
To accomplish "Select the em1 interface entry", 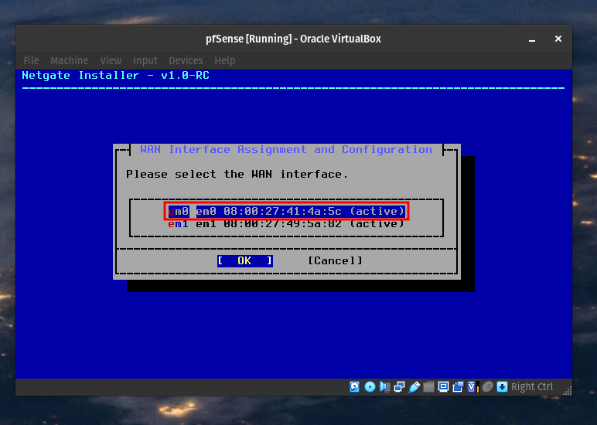I will tap(286, 224).
